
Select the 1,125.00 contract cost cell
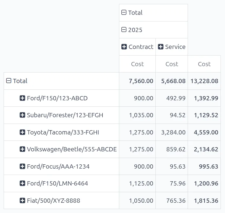click(137, 183)
